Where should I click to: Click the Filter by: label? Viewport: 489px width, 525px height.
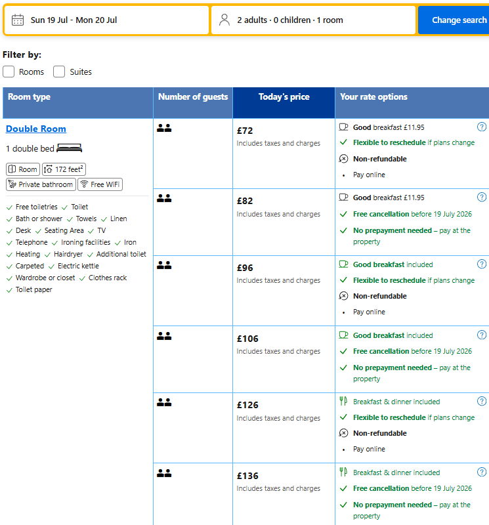tap(22, 54)
